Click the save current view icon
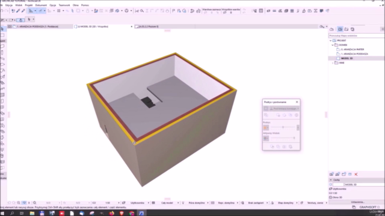The image size is (385, 216). point(331,175)
